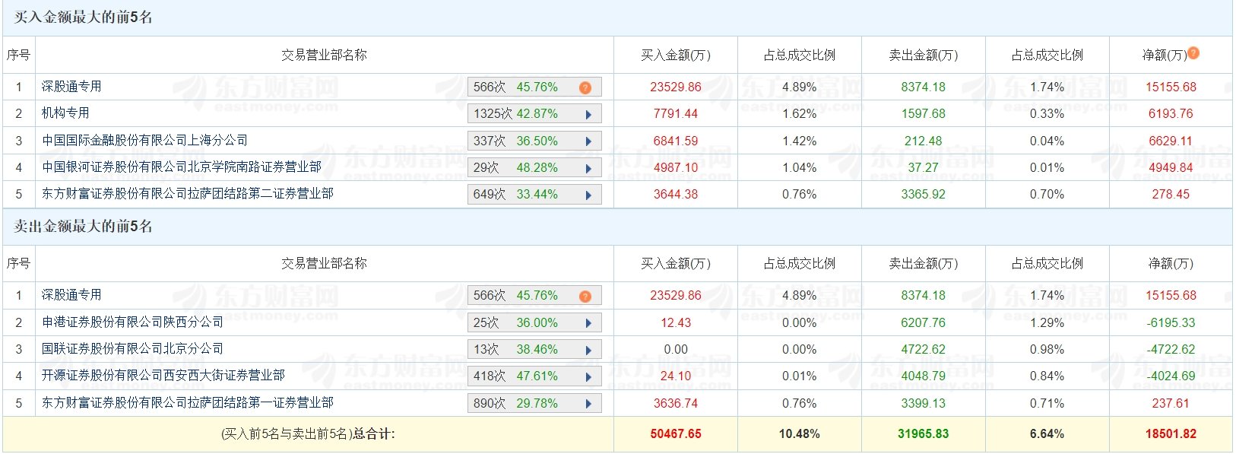Click blue arrow beside 13次 38.46%
The width and height of the screenshot is (1236, 454).
click(x=588, y=351)
